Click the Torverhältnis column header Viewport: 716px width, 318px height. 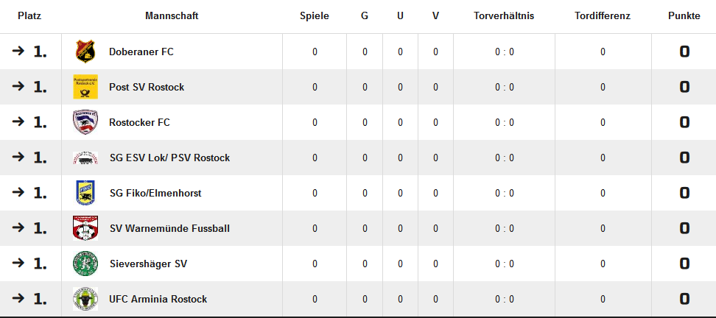click(504, 15)
